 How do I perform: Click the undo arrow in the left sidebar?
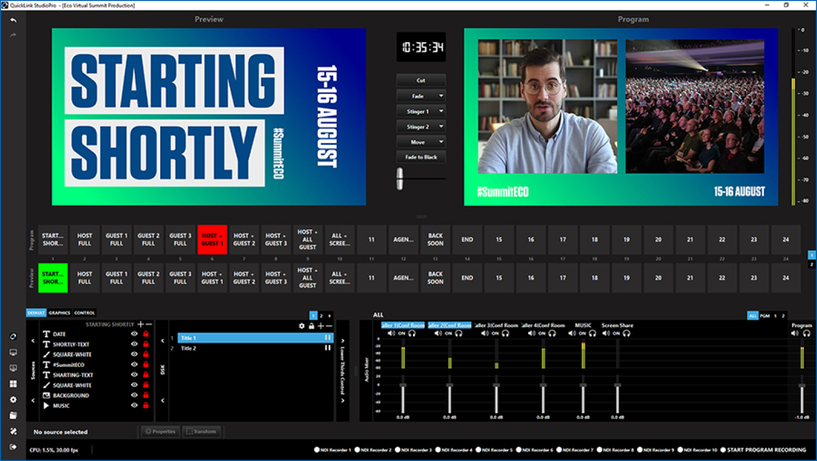[x=13, y=21]
